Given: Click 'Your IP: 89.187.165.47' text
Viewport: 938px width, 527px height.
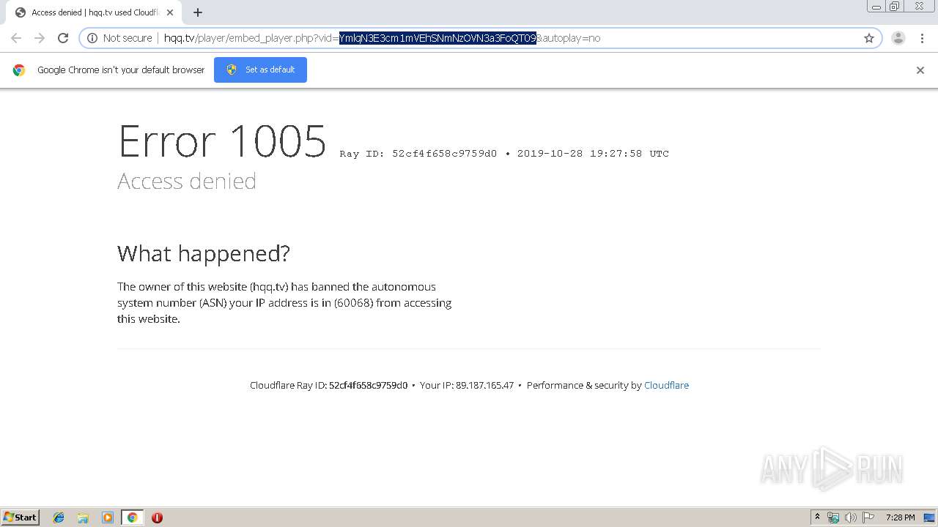Looking at the screenshot, I should click(467, 385).
